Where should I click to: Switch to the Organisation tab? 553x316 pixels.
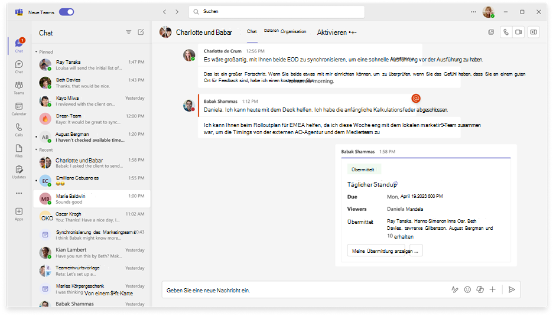[294, 31]
